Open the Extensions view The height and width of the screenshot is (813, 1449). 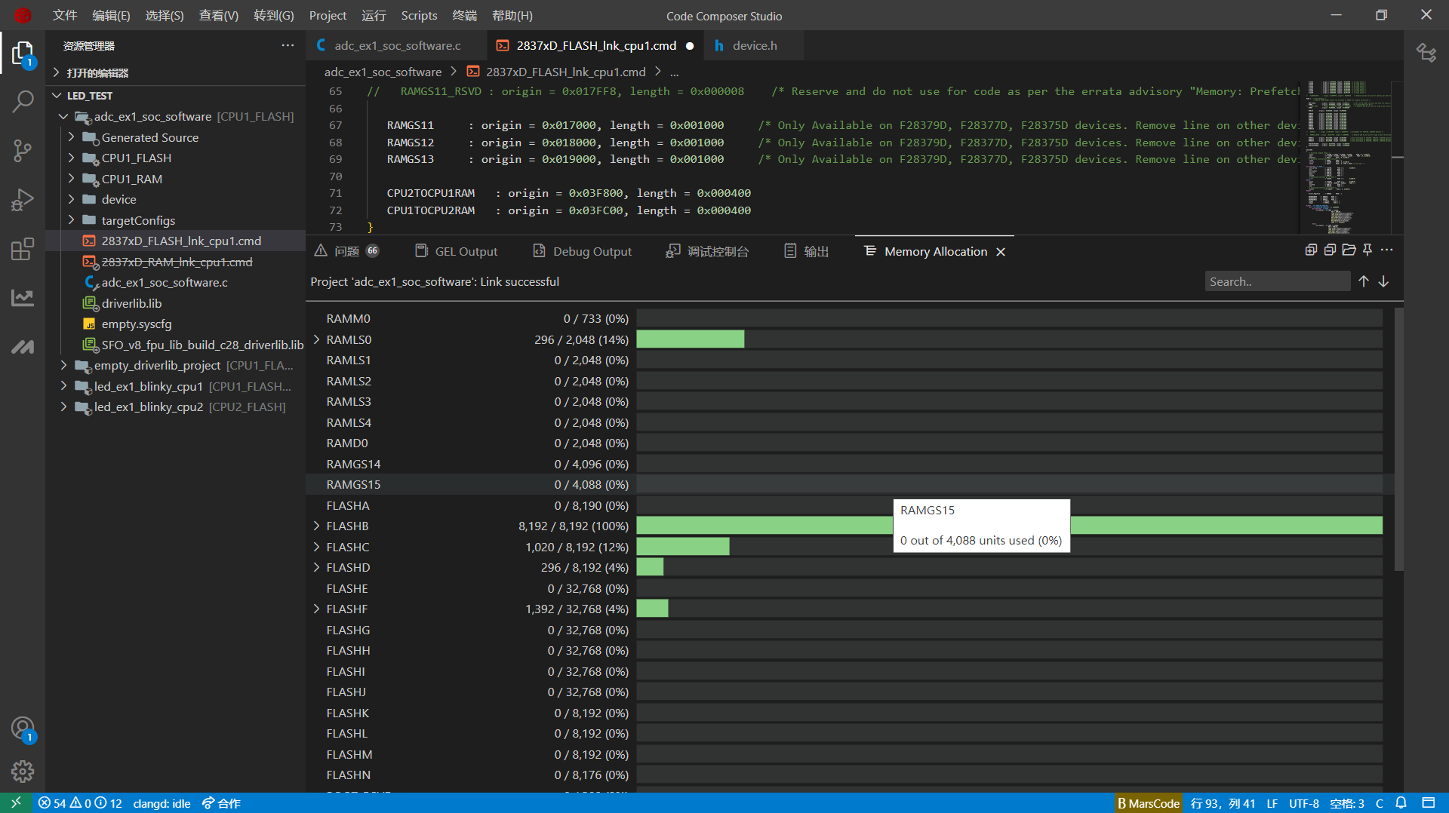23,249
